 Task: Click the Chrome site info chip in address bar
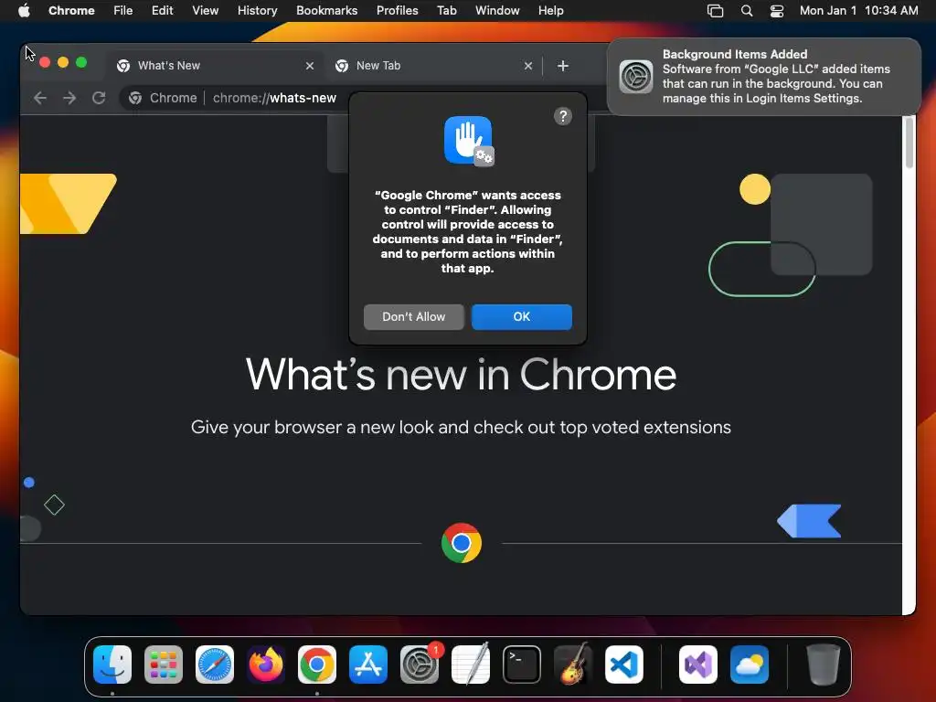163,98
